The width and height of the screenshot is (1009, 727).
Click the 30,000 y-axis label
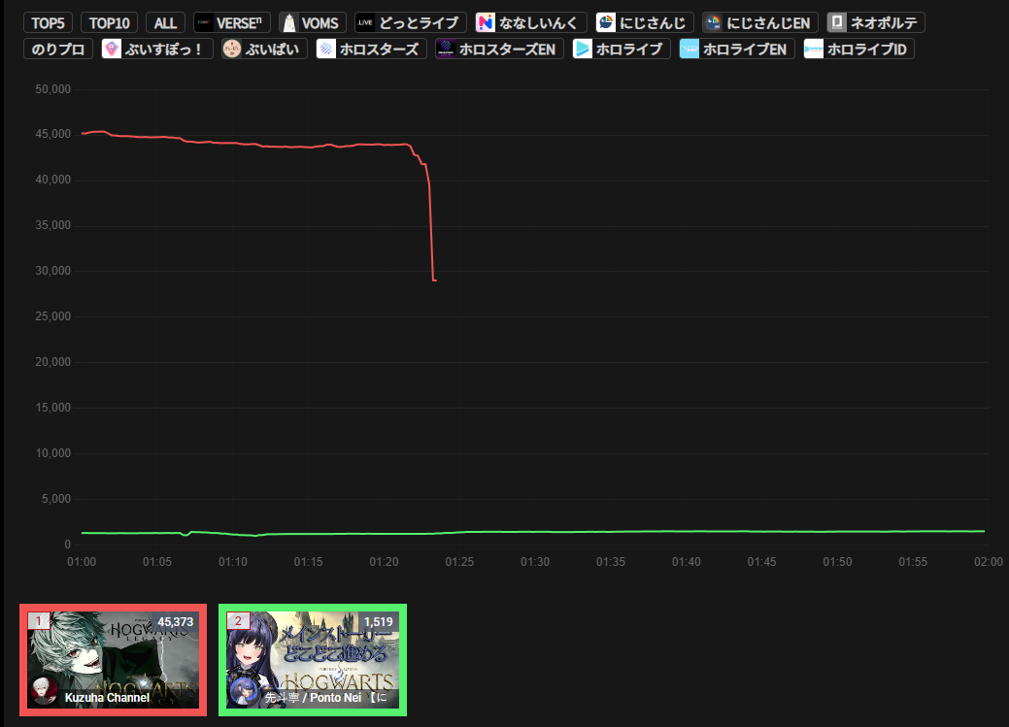52,271
